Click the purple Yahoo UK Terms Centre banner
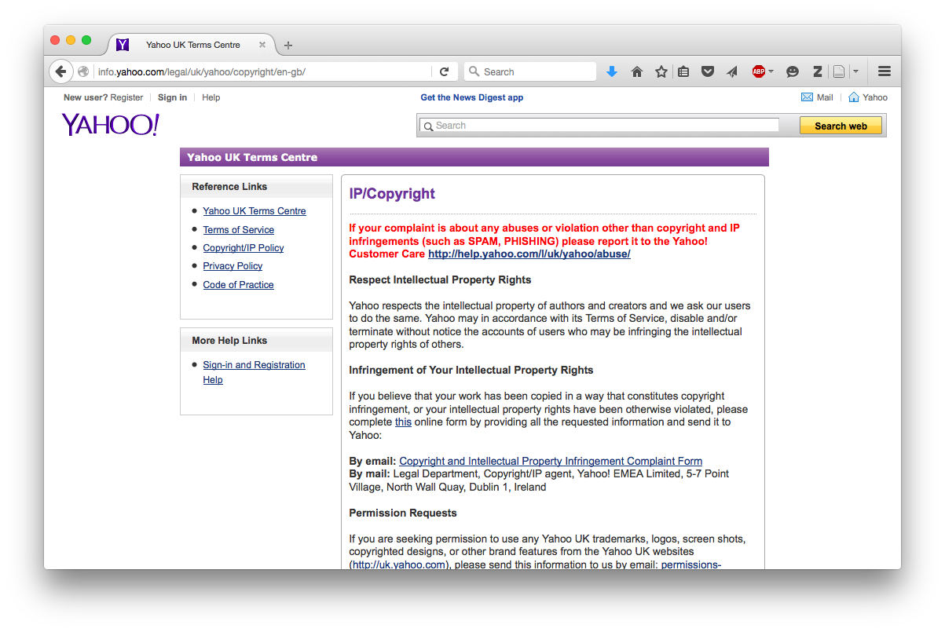The height and width of the screenshot is (632, 945). (x=474, y=157)
